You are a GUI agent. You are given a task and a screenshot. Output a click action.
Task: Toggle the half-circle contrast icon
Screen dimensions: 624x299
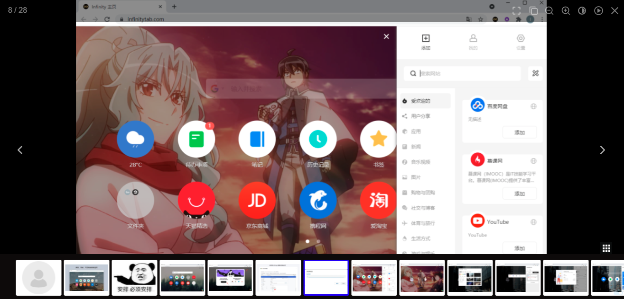coord(582,10)
